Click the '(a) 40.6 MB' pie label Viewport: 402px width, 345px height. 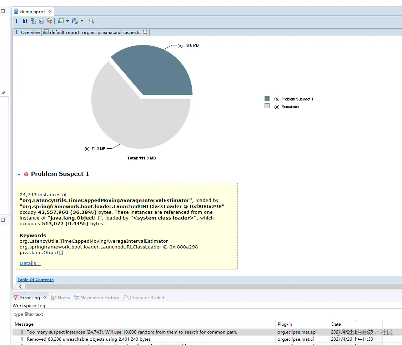[x=188, y=45]
